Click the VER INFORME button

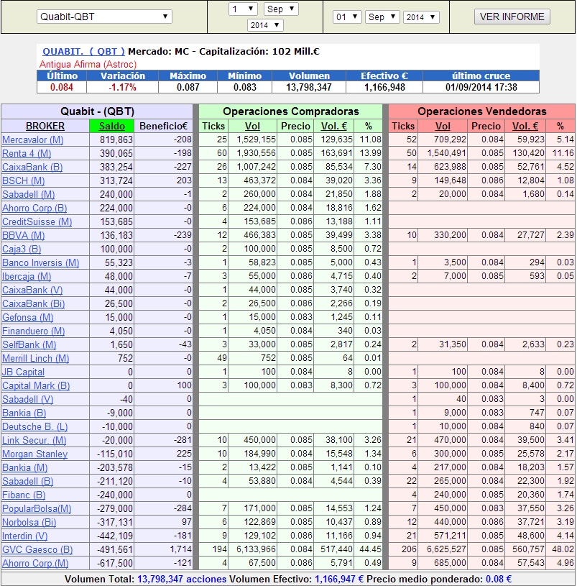coord(512,17)
